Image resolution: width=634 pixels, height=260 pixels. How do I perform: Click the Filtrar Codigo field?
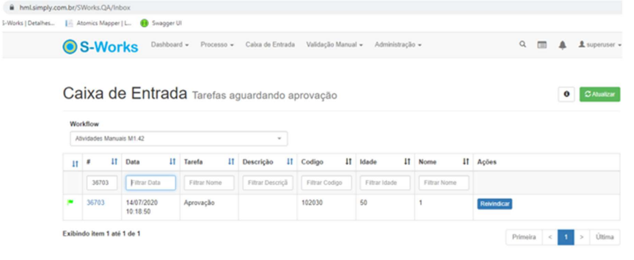click(326, 183)
